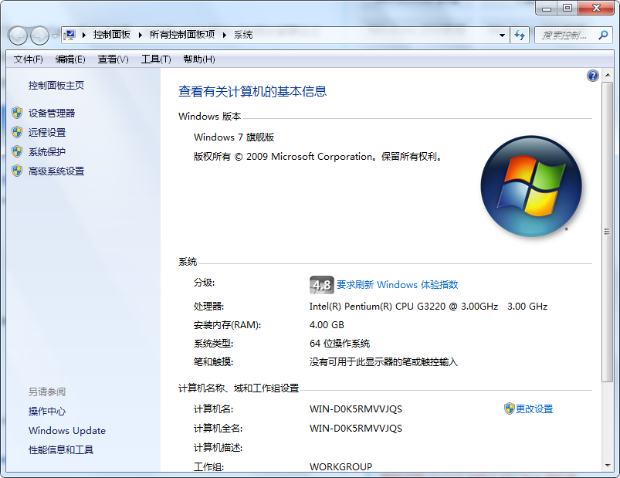620x478 pixels.
Task: Open 高级系统设置 link
Action: 56,171
